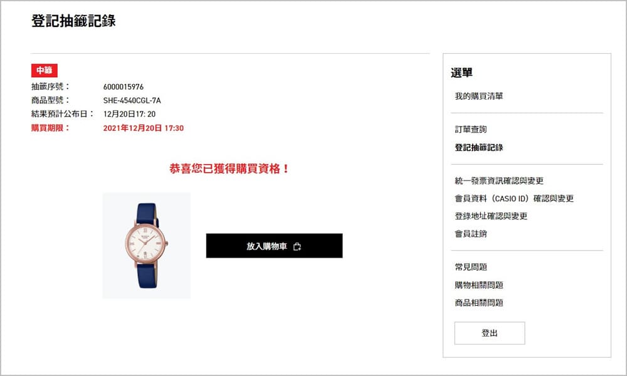Open 商品相關問題 link
Viewport: 627px width, 376px height.
pos(478,303)
